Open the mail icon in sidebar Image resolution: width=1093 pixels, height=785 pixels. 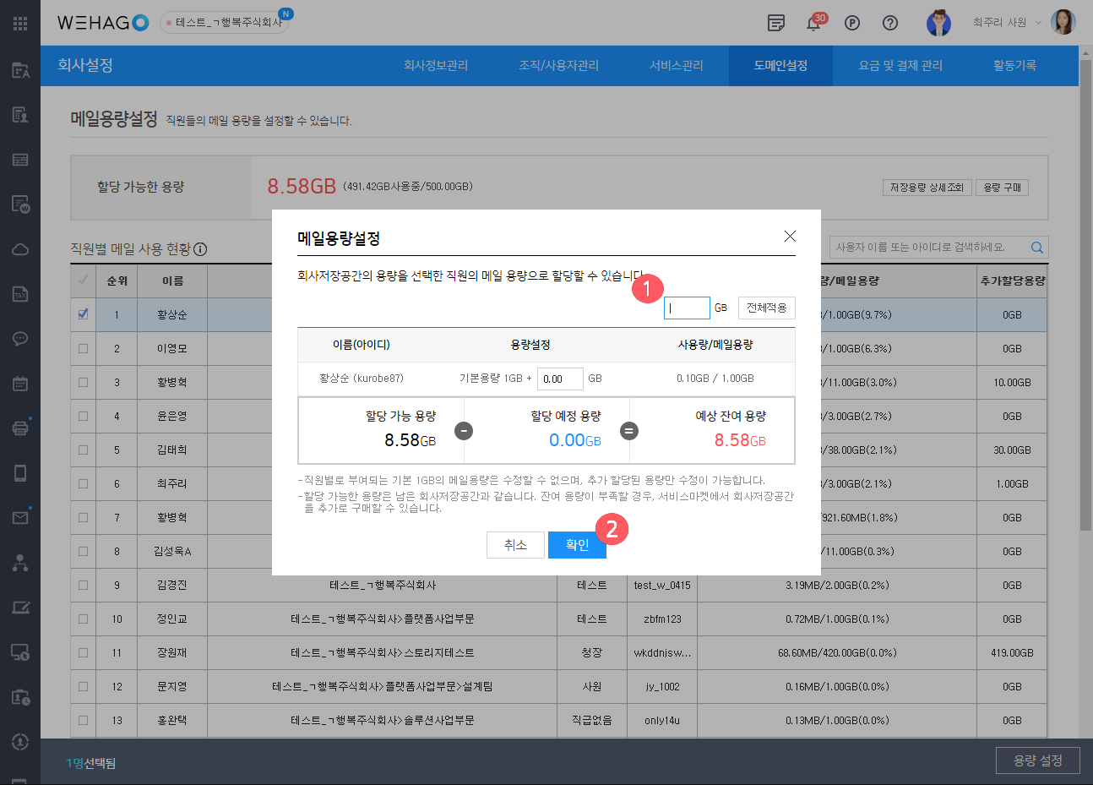(20, 517)
